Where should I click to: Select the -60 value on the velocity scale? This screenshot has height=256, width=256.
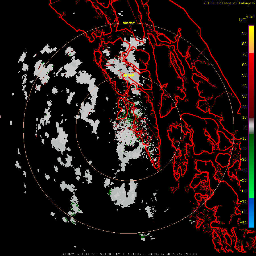(x=243, y=191)
